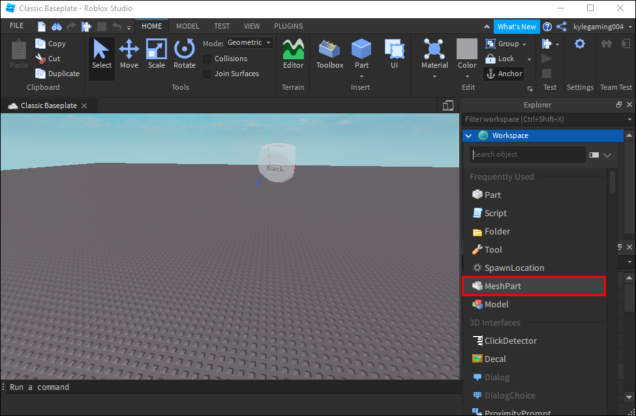Viewport: 636px width, 416px height.
Task: Toggle Anchor on selected part
Action: (504, 74)
